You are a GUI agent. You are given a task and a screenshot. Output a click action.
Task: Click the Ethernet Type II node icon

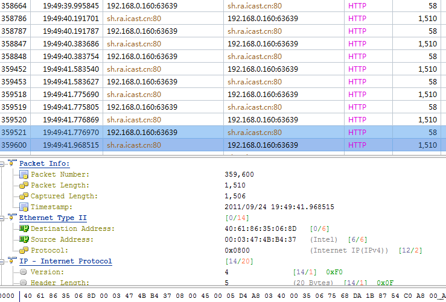tap(11, 218)
